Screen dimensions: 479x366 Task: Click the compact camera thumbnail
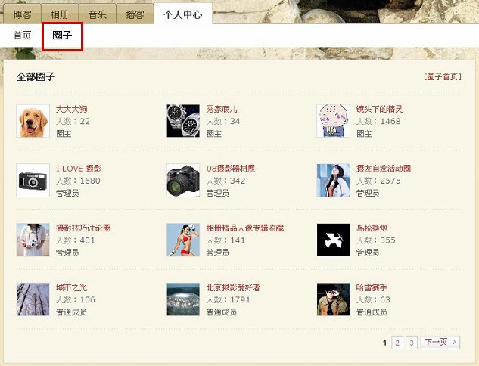(x=33, y=181)
